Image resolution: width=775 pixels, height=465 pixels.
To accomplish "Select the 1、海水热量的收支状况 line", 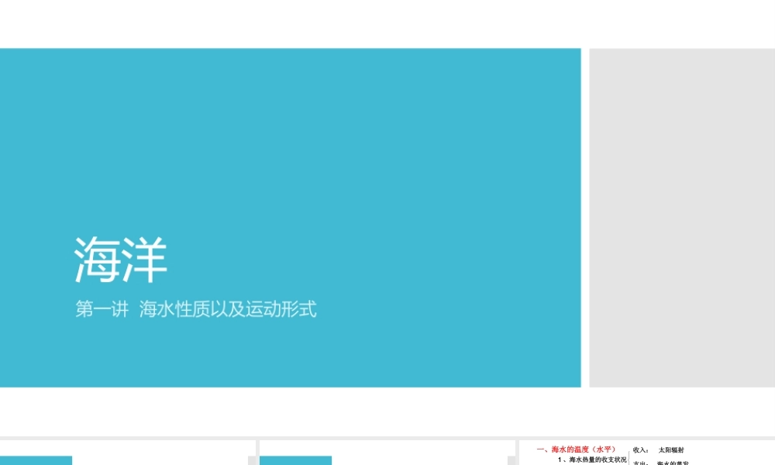I will (x=591, y=460).
